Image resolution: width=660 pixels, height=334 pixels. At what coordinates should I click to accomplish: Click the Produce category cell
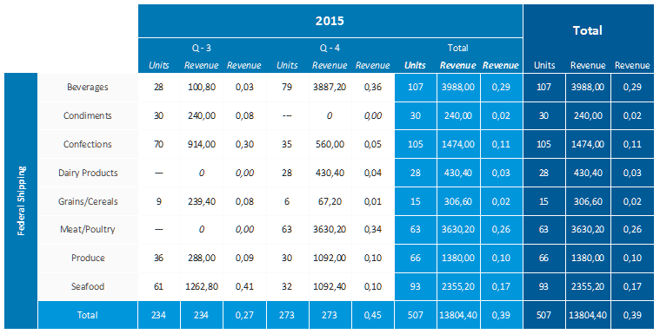pyautogui.click(x=88, y=258)
